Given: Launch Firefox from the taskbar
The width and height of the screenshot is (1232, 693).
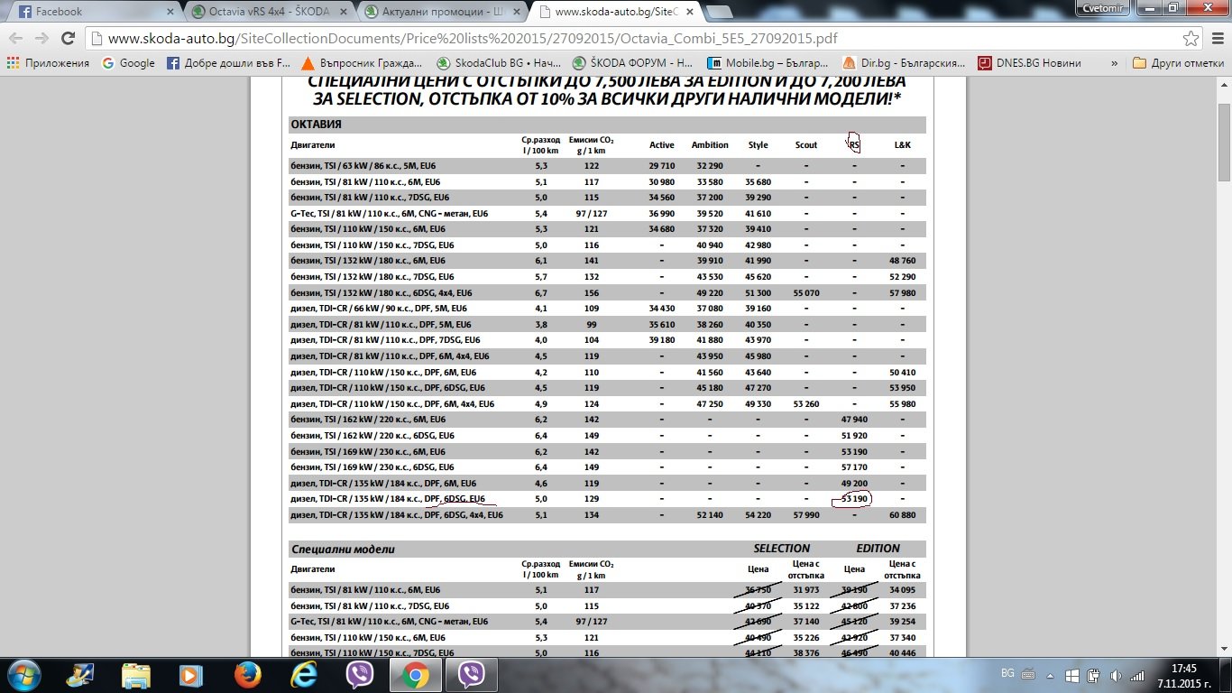Looking at the screenshot, I should pos(247,675).
